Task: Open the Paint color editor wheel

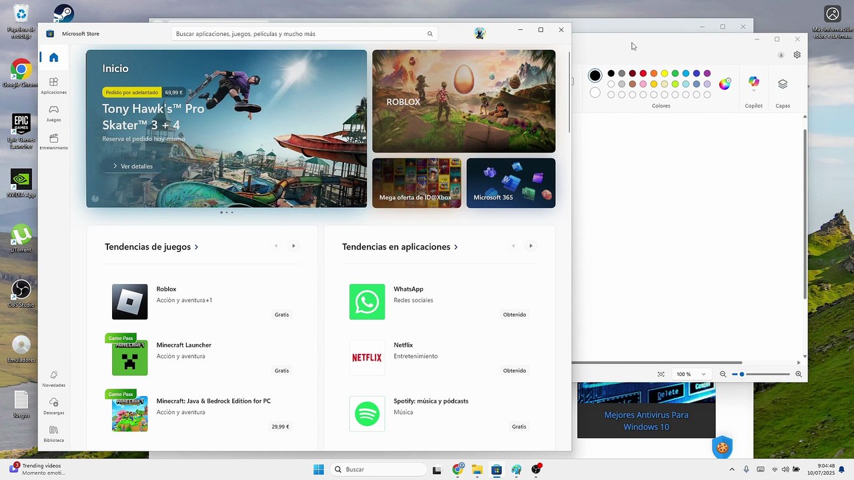Action: 725,84
